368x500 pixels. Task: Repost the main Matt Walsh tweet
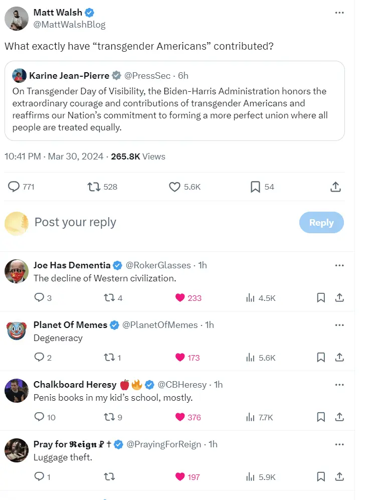tap(94, 187)
